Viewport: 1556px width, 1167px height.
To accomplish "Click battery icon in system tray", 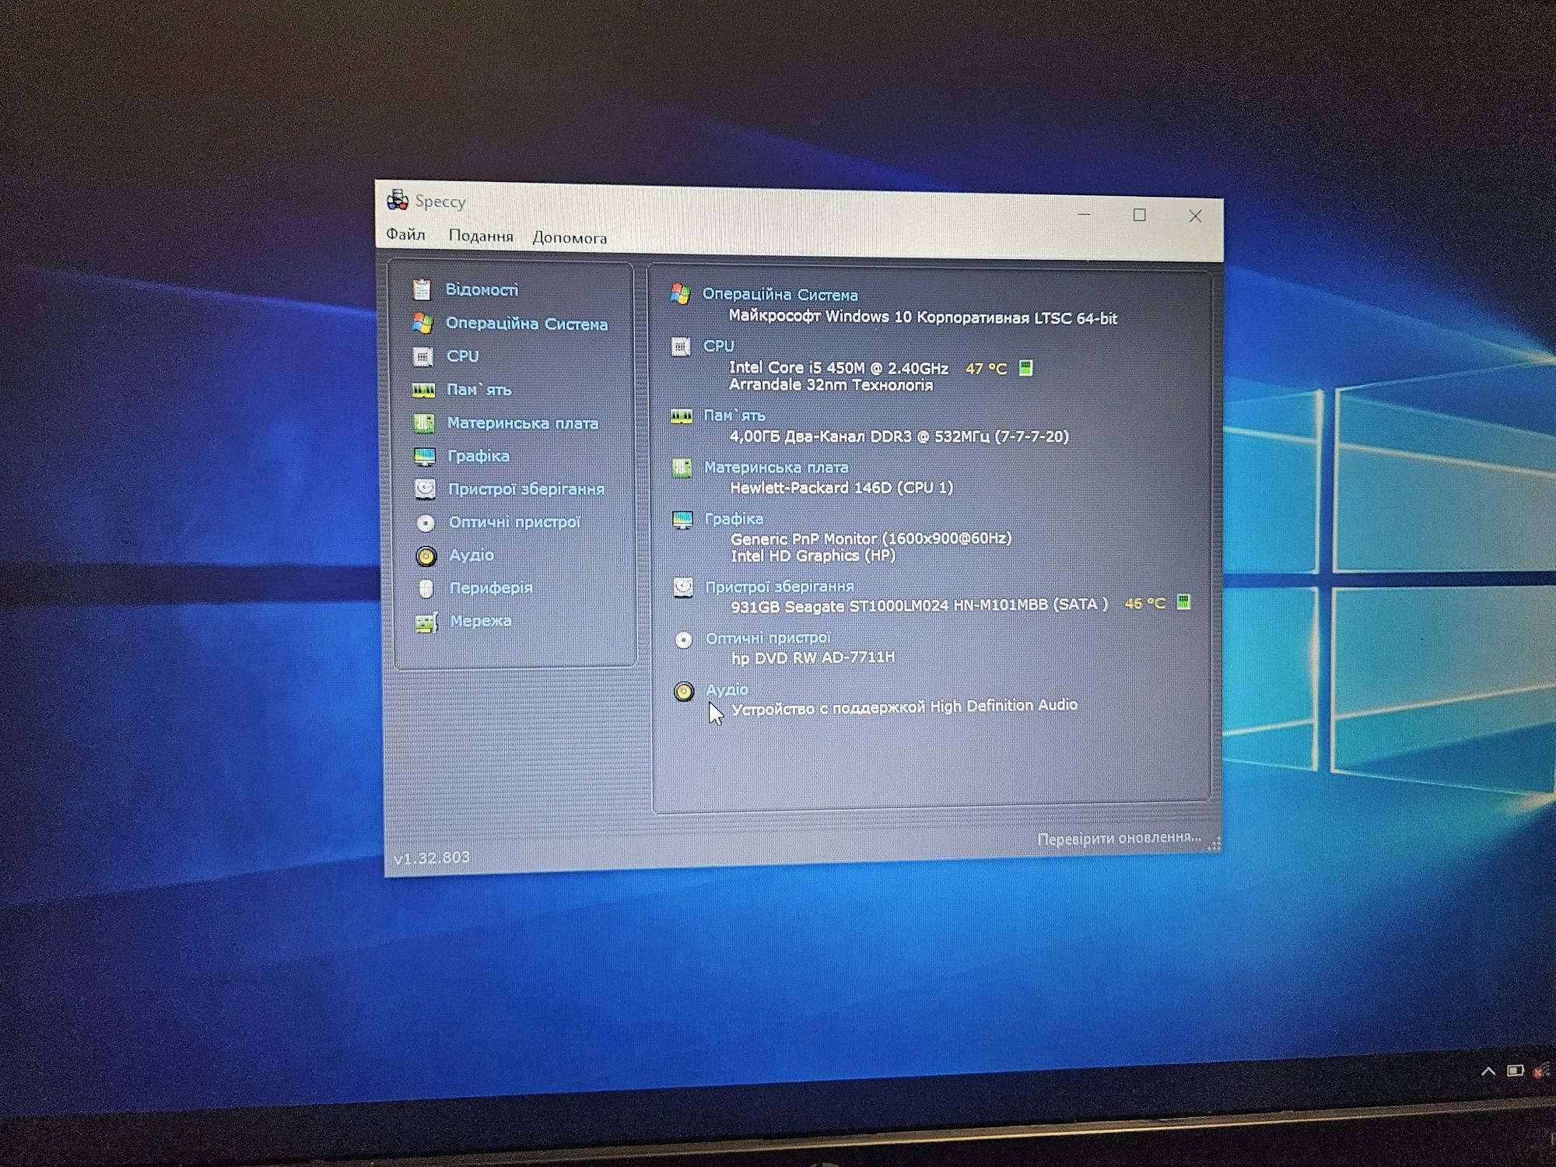I will [1515, 1071].
